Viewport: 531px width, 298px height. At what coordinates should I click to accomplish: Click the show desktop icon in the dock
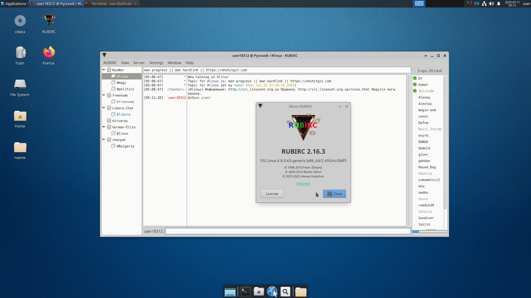click(230, 292)
